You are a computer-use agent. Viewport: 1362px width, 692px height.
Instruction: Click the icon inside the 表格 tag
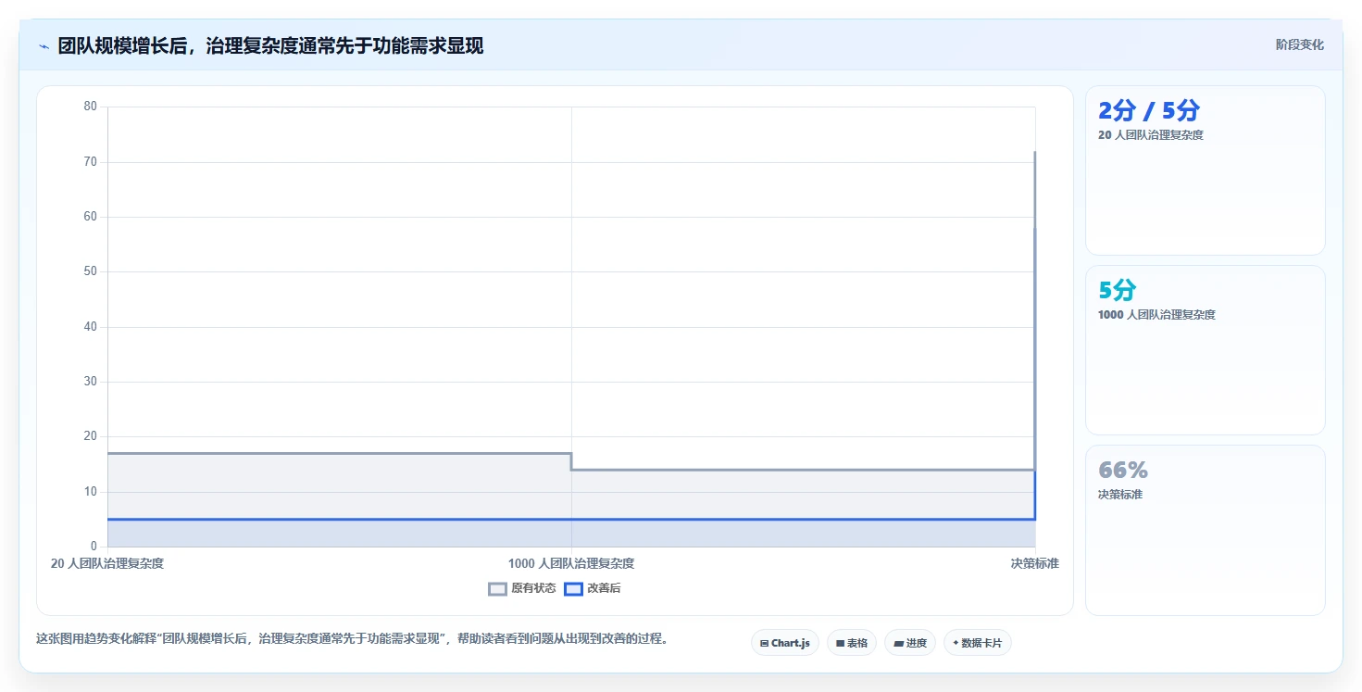(840, 643)
